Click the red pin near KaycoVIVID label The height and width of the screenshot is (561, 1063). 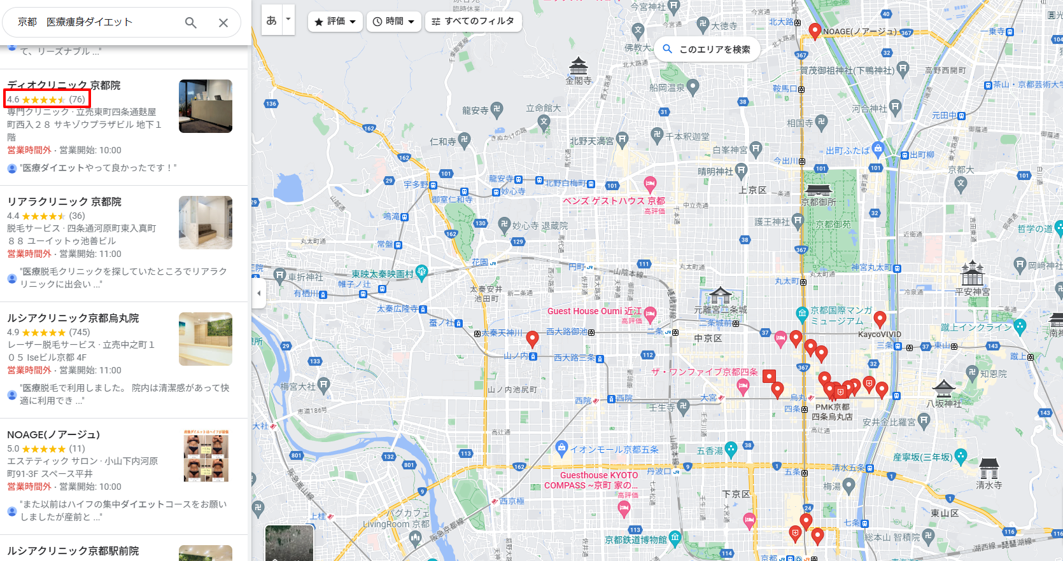point(880,319)
